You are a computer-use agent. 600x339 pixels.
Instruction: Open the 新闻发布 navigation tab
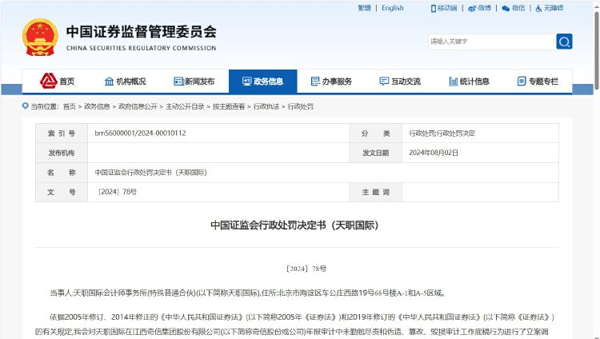(x=194, y=81)
